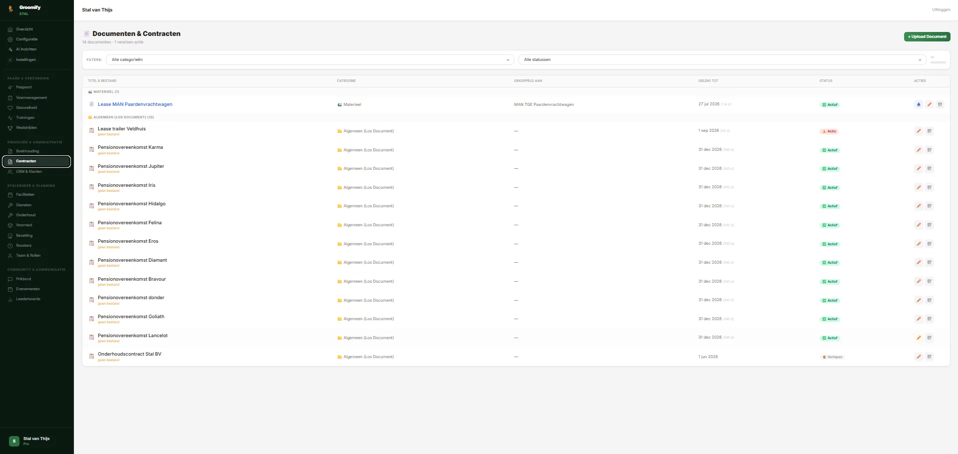Screen dimensions: 958x454
Task: Edit the Lease trailer Veldhuis document
Action: tap(919, 131)
